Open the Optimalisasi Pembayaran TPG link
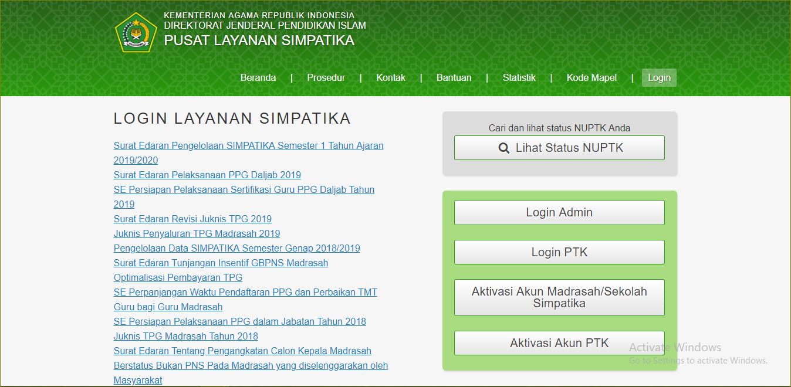791x387 pixels. pyautogui.click(x=178, y=277)
